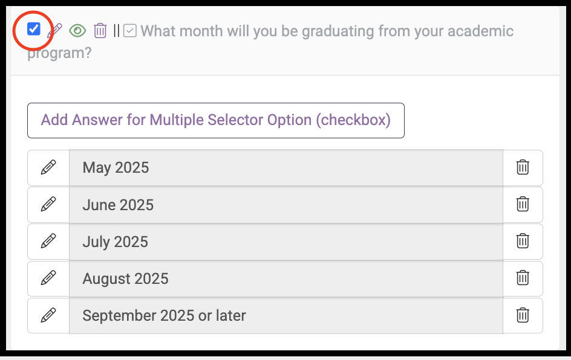Click the July 2025 answer field

coord(285,242)
